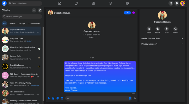Open the account profile avatar menu
Image resolution: width=189 pixels, height=104 pixels.
(x=183, y=3)
